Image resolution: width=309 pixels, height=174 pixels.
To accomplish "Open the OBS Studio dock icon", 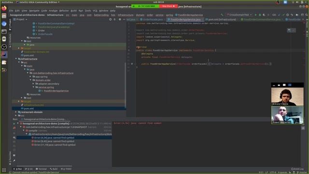I will pos(4,47).
